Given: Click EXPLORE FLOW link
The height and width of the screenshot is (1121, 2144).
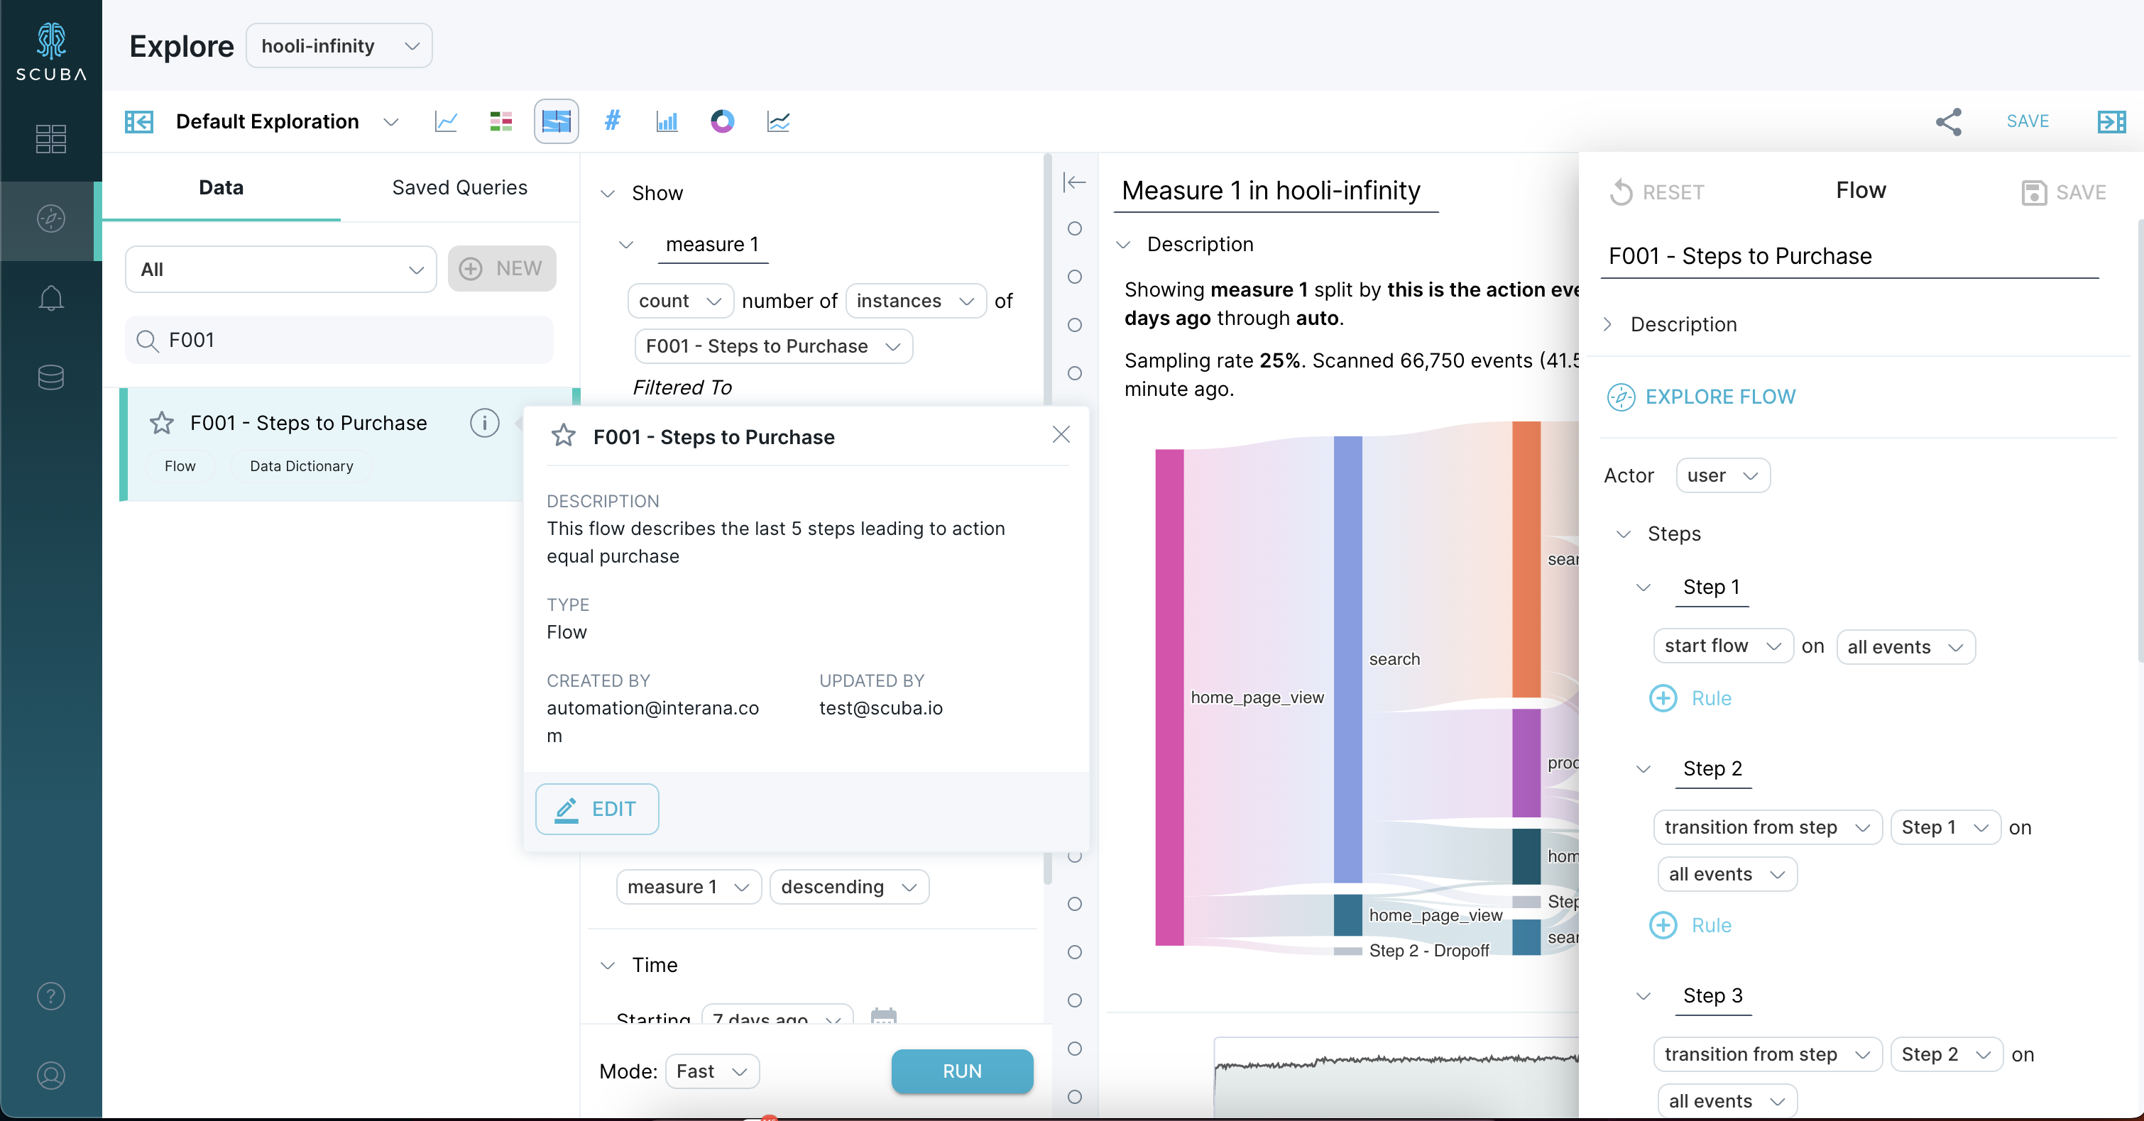Looking at the screenshot, I should [1720, 397].
